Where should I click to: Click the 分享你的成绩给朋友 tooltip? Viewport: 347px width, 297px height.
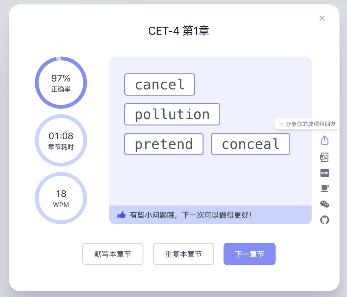[307, 124]
